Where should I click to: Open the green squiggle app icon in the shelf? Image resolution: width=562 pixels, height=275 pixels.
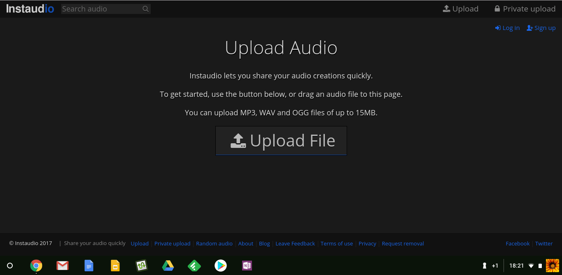pos(142,266)
